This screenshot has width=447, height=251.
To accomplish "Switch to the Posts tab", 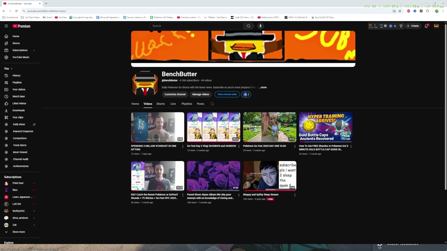I will tap(200, 104).
